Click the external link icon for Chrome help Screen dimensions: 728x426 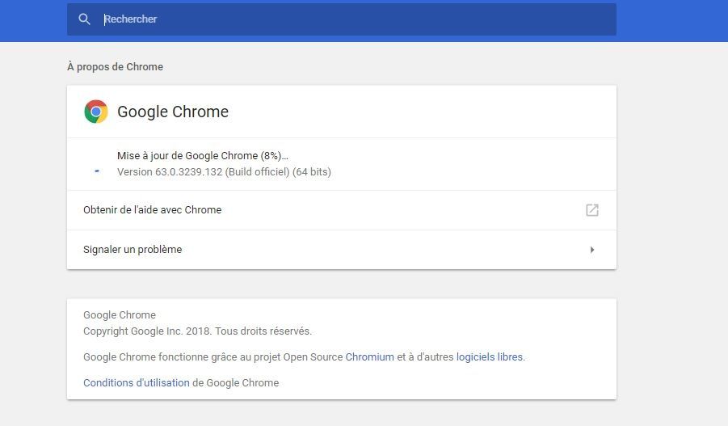[x=592, y=210]
